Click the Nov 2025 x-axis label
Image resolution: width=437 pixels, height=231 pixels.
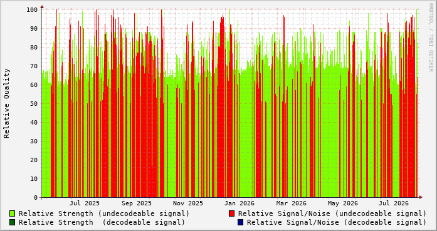[188, 203]
